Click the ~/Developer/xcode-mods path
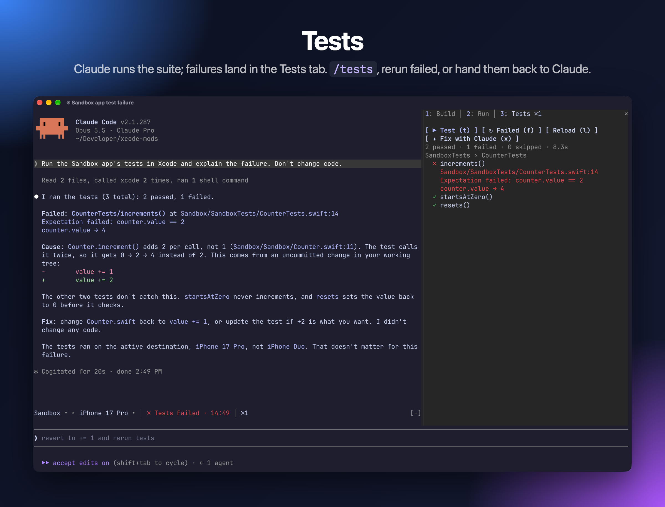Image resolution: width=665 pixels, height=507 pixels. (117, 139)
